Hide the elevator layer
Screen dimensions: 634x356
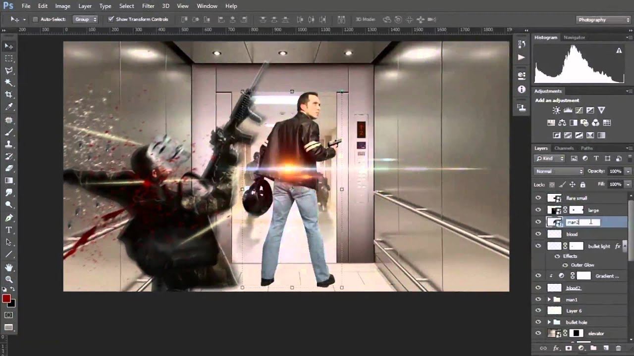tap(538, 334)
